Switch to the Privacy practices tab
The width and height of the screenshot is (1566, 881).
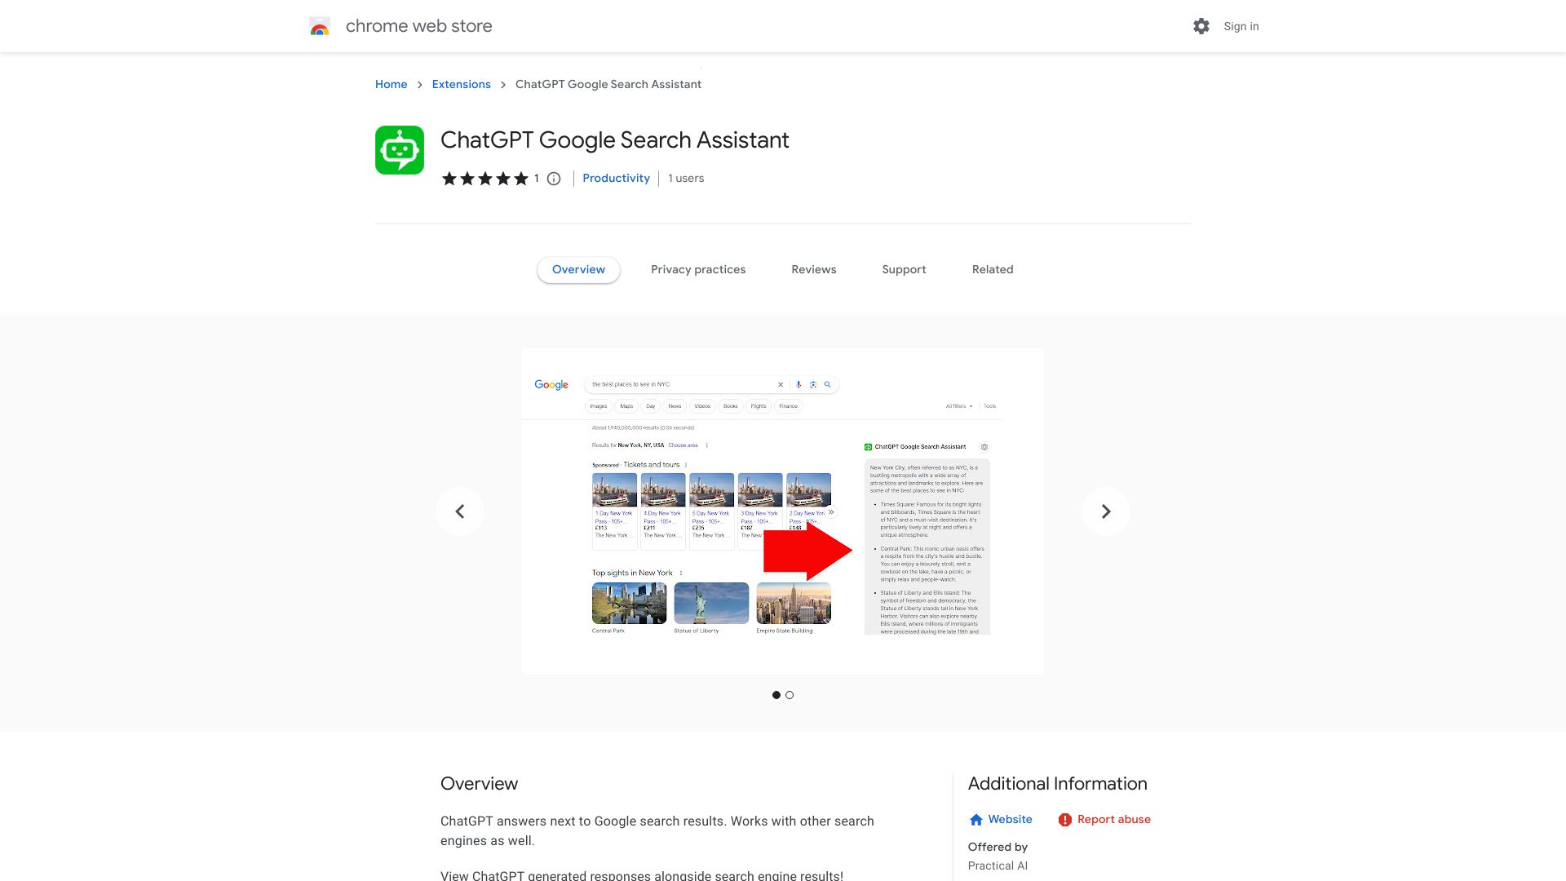(x=698, y=269)
